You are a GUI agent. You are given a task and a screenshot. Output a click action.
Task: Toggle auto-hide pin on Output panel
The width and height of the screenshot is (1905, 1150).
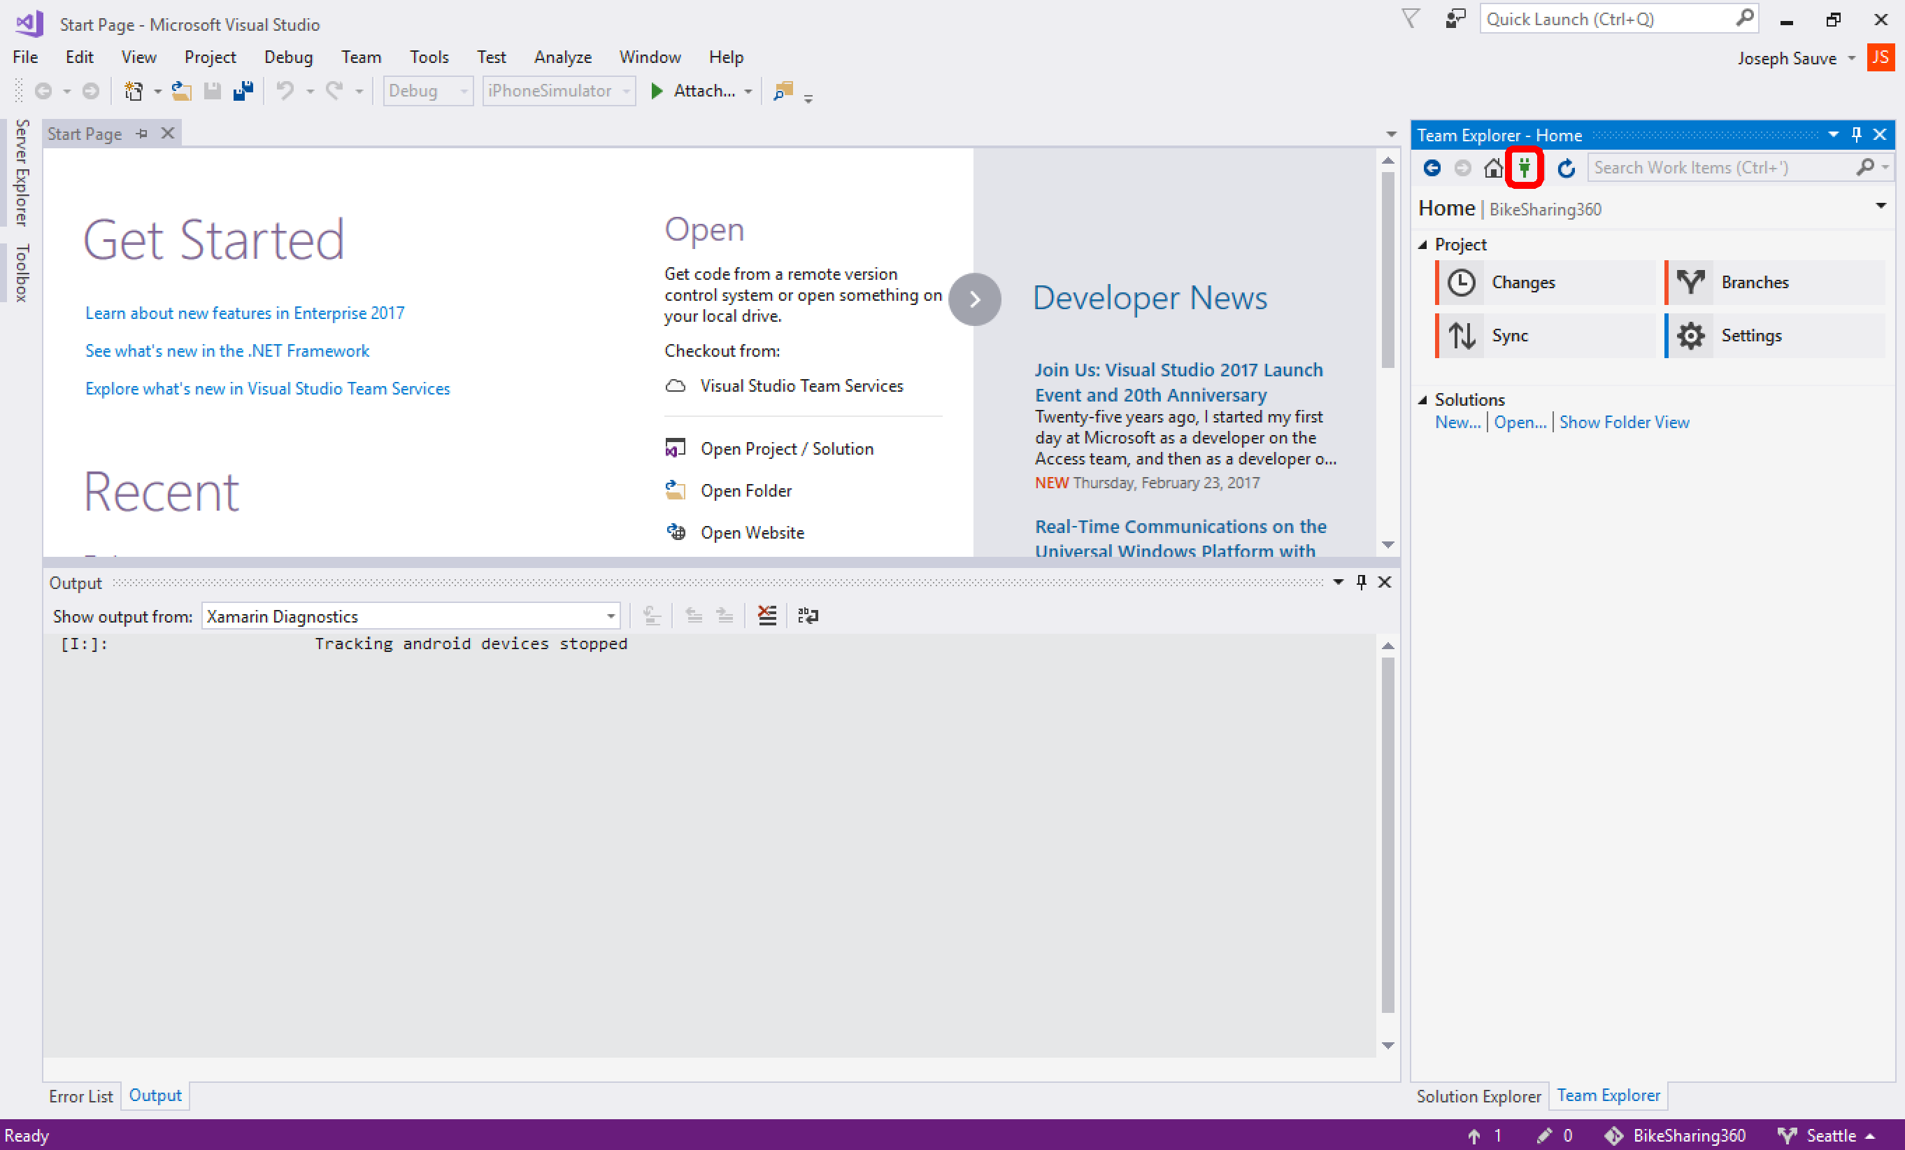(x=1361, y=583)
